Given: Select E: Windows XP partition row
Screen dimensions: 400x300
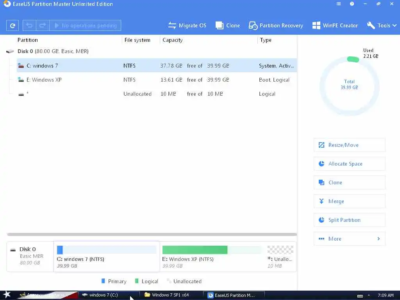Looking at the screenshot, I should (157, 80).
